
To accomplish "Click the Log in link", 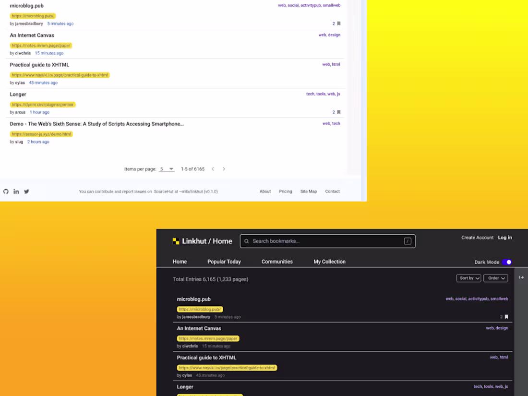I will pos(505,238).
